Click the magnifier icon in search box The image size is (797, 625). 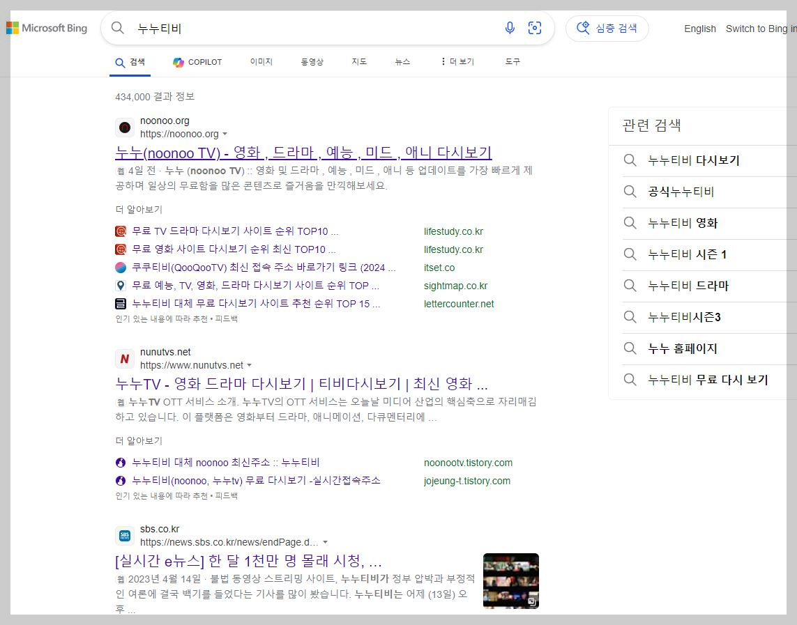117,28
